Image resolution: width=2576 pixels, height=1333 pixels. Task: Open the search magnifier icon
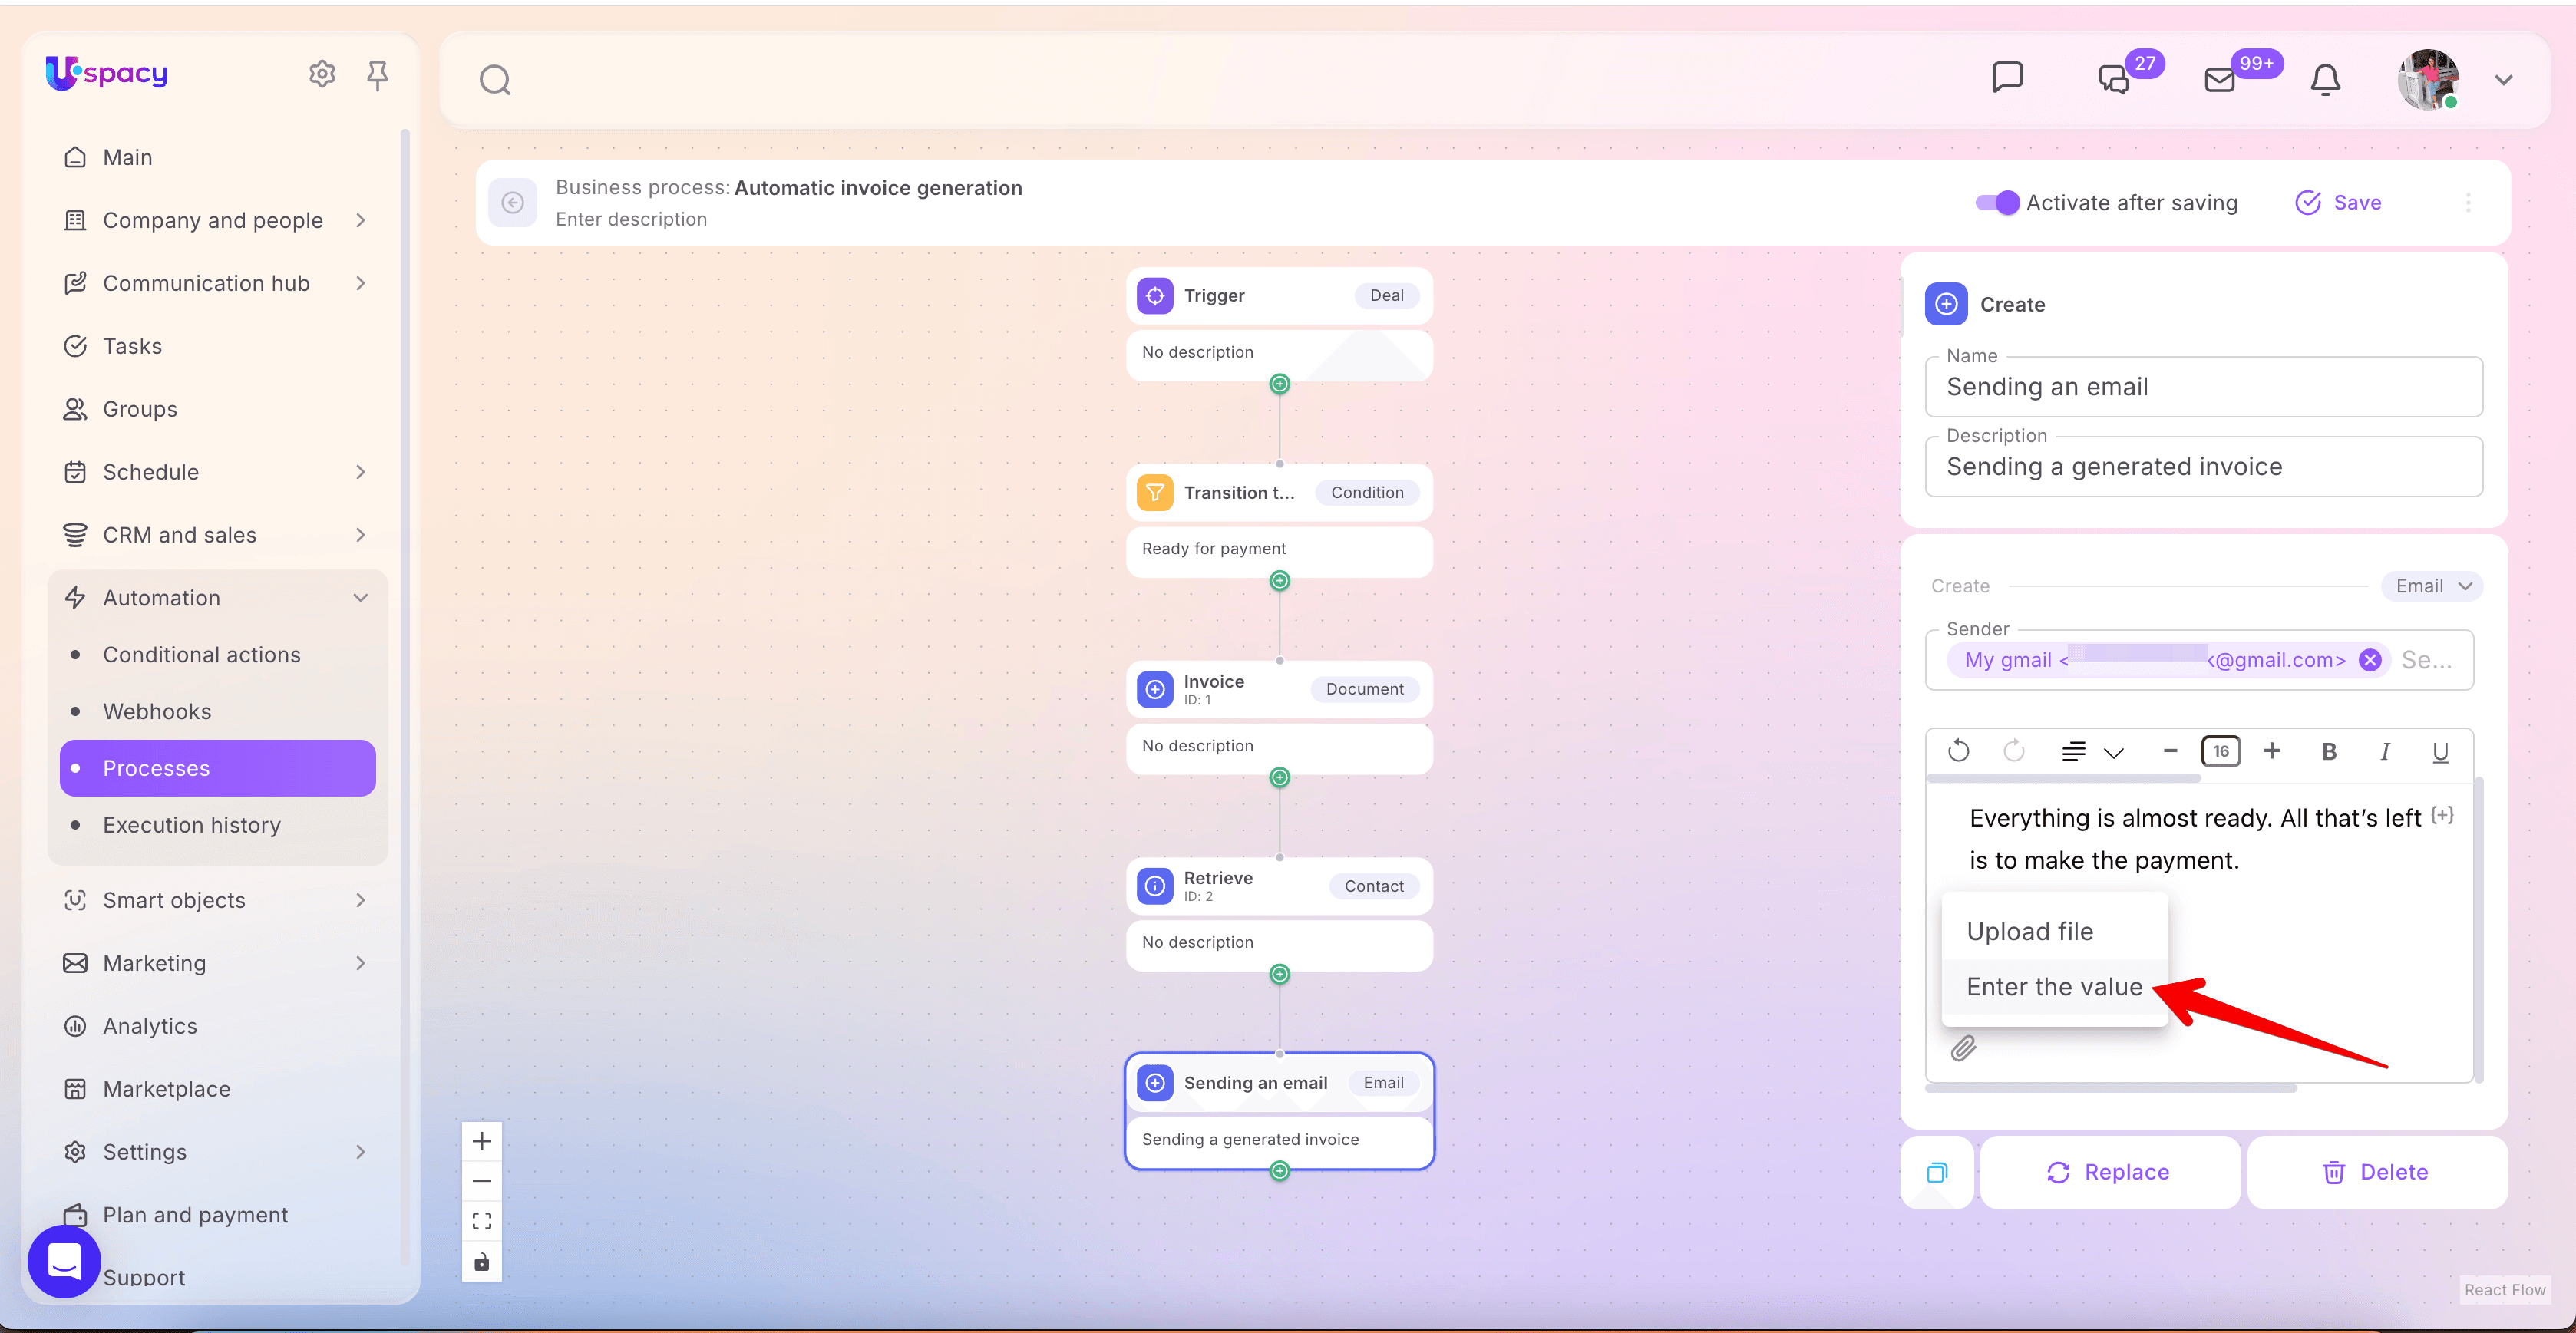[x=495, y=80]
